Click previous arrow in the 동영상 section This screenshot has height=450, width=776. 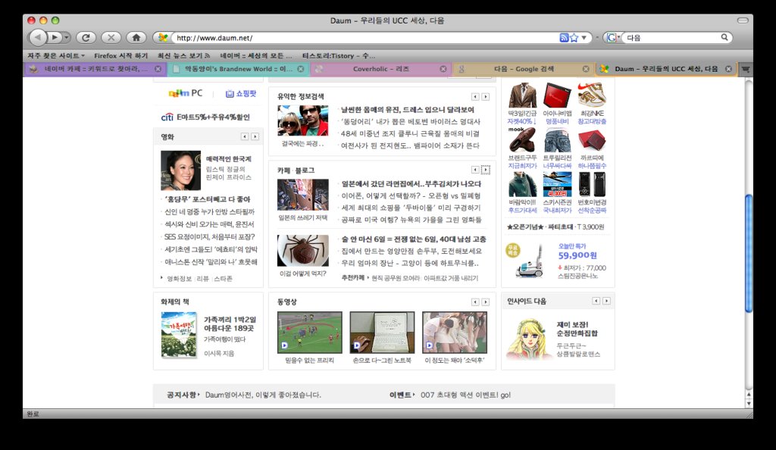(x=475, y=302)
